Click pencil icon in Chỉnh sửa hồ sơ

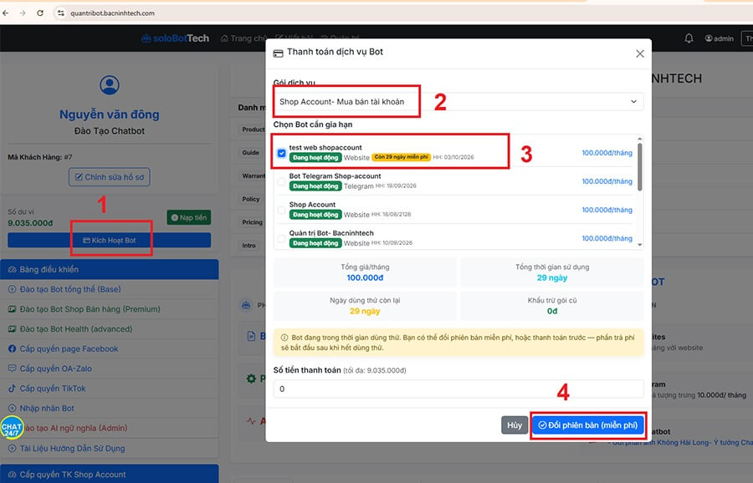pyautogui.click(x=79, y=177)
